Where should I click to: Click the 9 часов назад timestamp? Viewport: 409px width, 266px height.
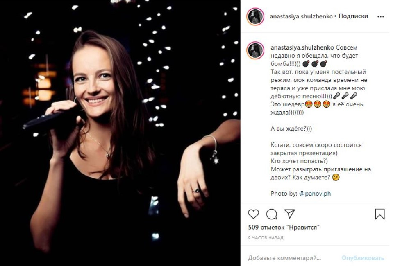click(x=266, y=238)
